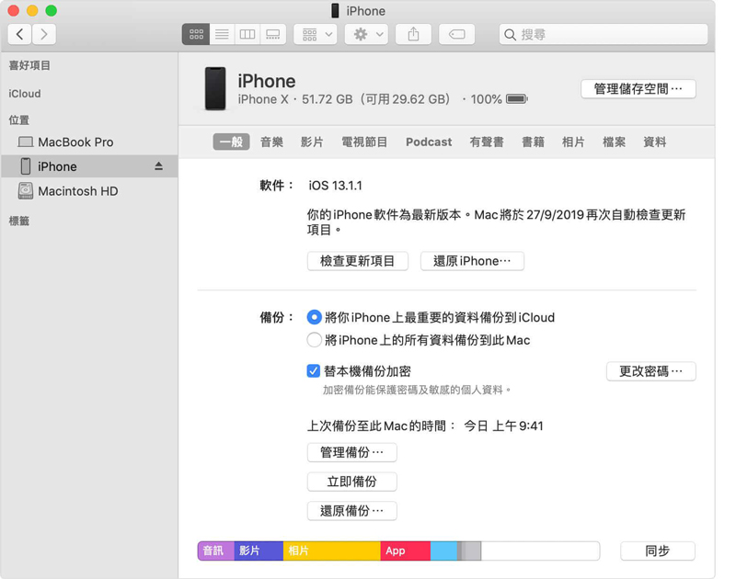Select backup all data to this Mac
The width and height of the screenshot is (736, 579).
pos(315,340)
